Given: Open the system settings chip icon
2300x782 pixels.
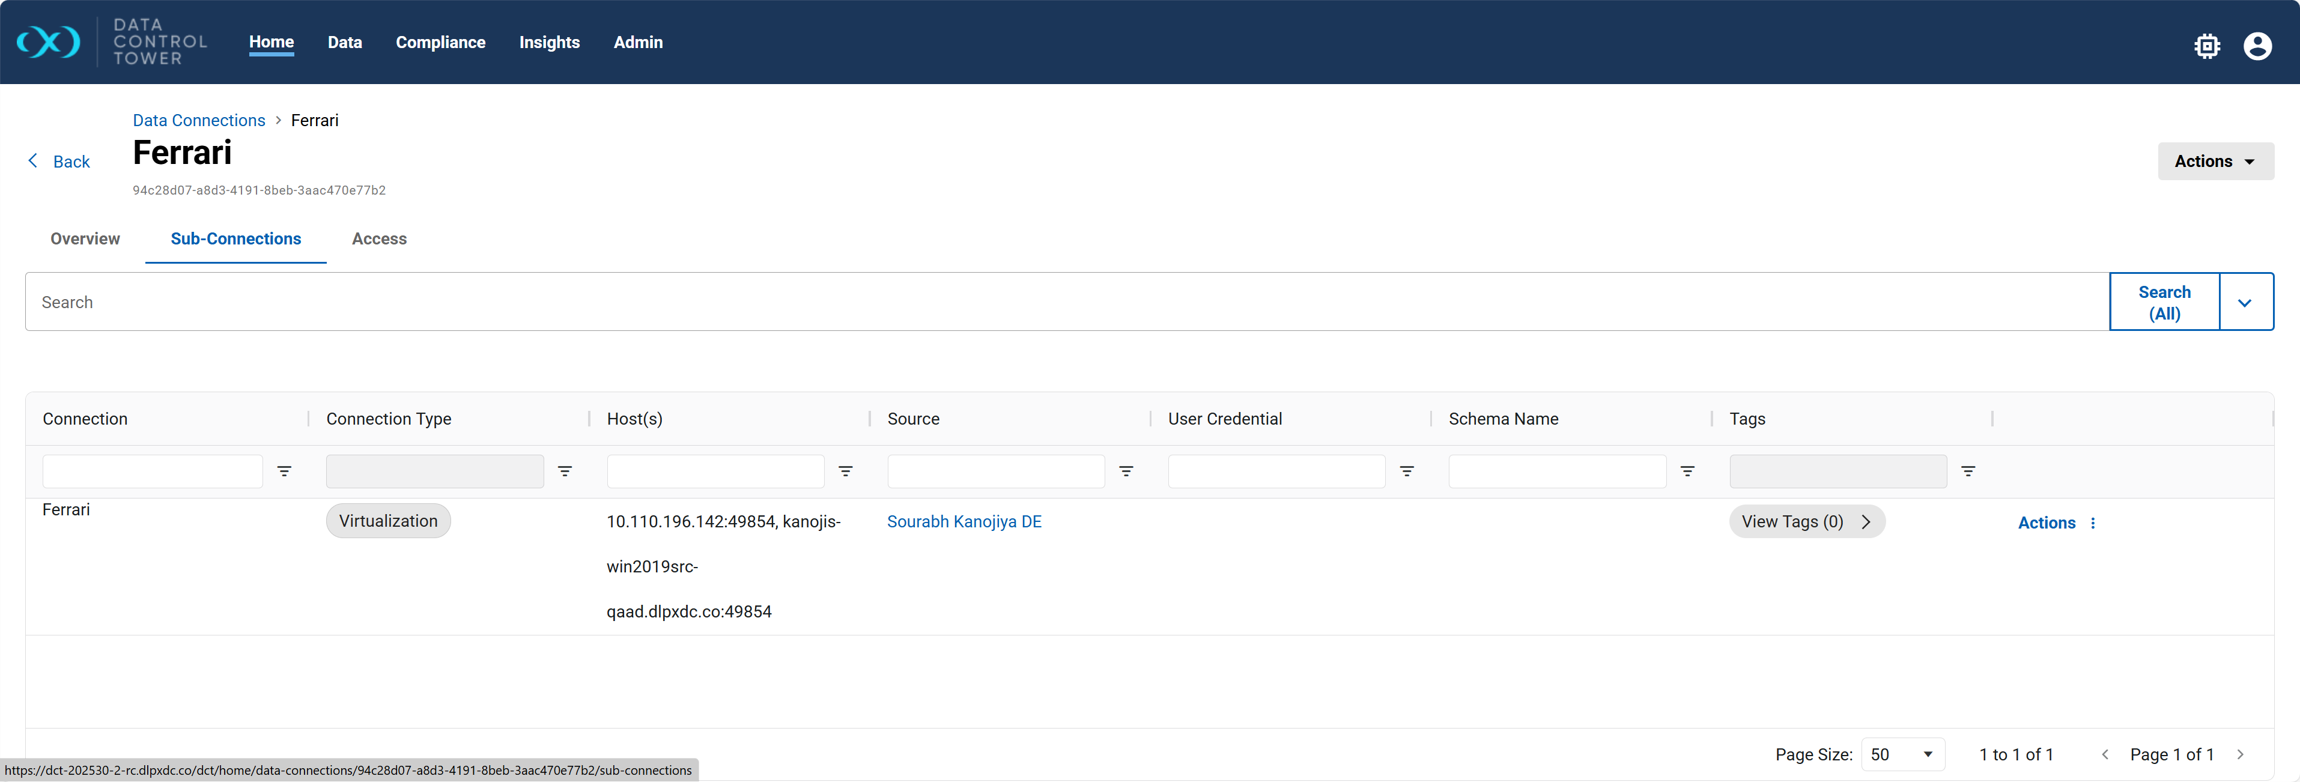Looking at the screenshot, I should (2207, 46).
